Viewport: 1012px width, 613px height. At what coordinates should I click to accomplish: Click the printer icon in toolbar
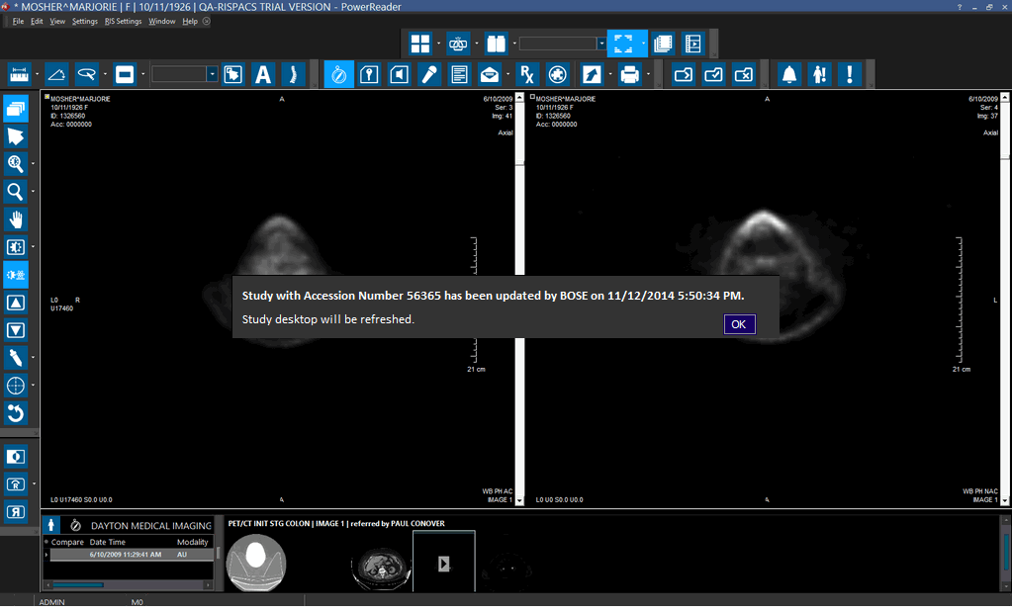point(629,74)
